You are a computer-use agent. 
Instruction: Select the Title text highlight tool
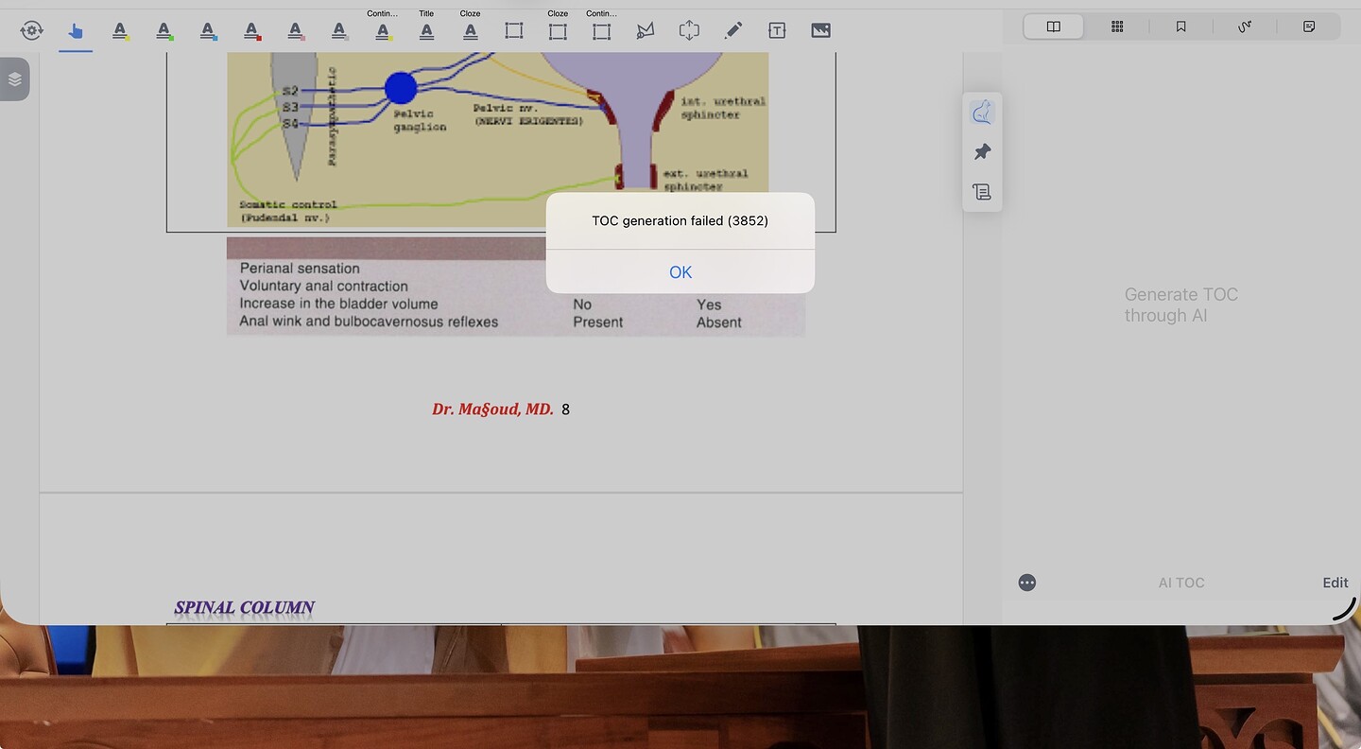point(426,31)
